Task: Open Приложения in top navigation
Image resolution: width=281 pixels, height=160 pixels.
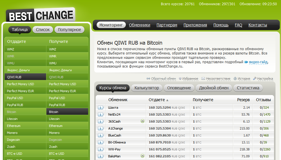Action: (x=195, y=25)
